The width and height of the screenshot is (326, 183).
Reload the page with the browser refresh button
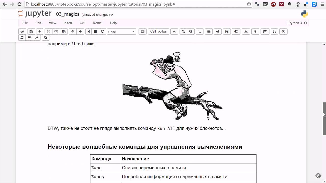point(20,4)
